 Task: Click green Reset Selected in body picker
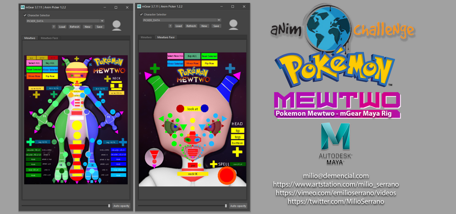(x=34, y=70)
